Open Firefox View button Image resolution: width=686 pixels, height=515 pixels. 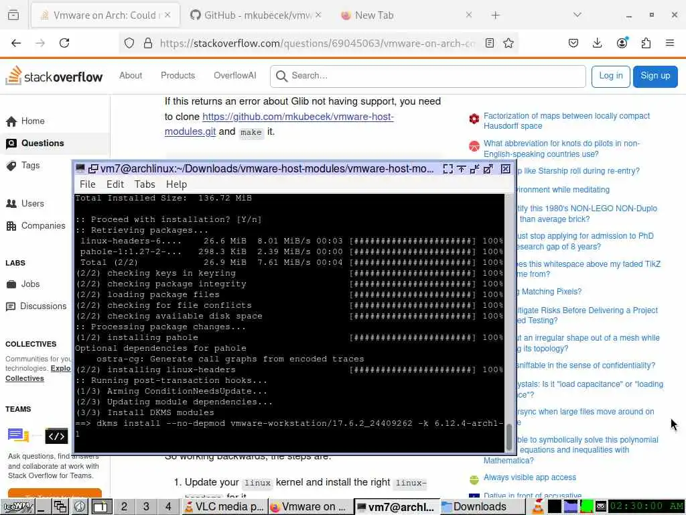[13, 15]
